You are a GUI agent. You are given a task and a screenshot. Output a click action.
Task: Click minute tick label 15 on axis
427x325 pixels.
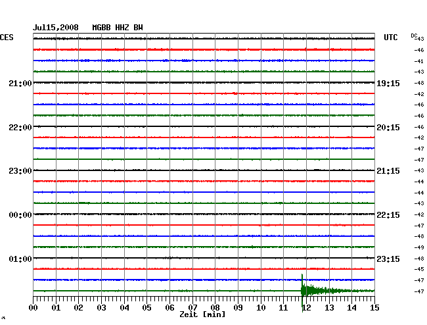click(374, 307)
